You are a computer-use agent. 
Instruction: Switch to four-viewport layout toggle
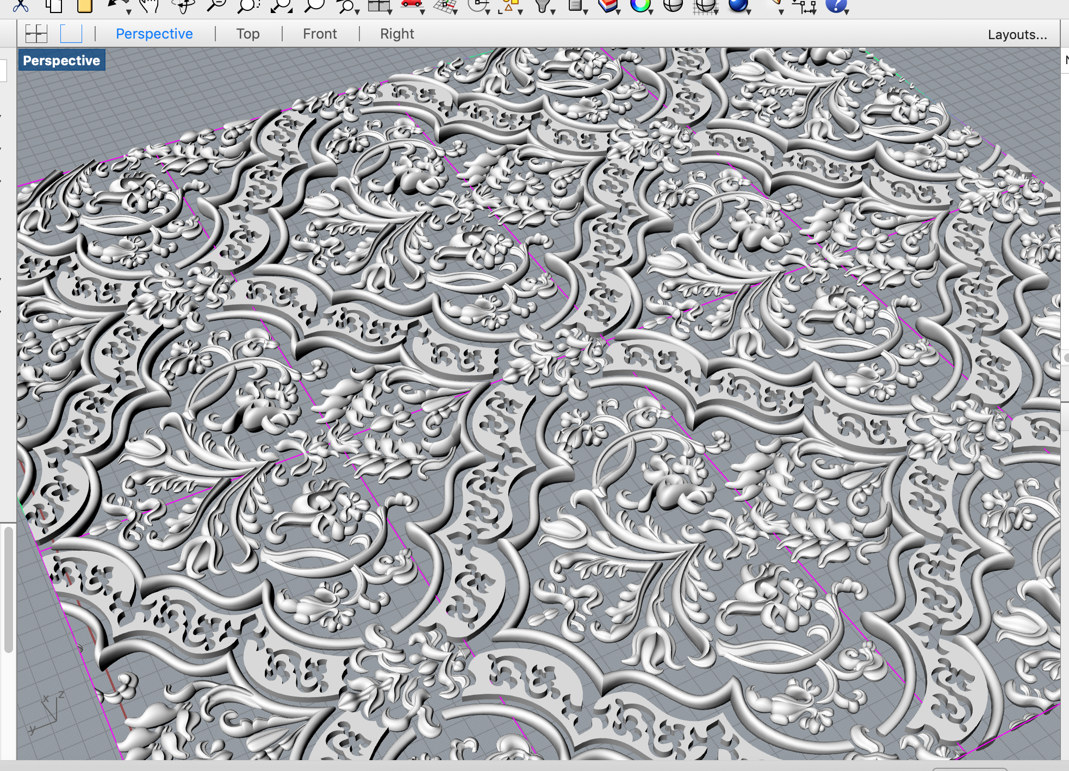[36, 34]
